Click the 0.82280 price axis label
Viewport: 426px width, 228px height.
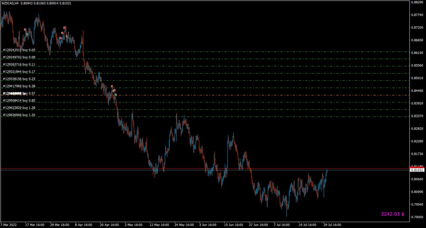(x=417, y=141)
